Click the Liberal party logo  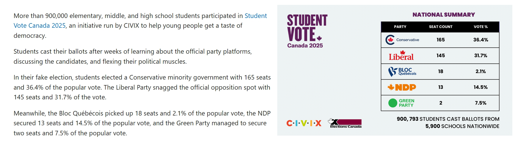pyautogui.click(x=401, y=56)
